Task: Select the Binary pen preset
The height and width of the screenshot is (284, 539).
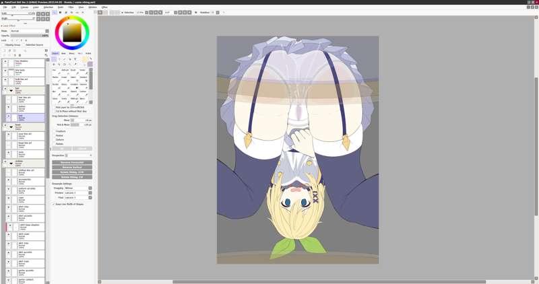Action: click(65, 86)
